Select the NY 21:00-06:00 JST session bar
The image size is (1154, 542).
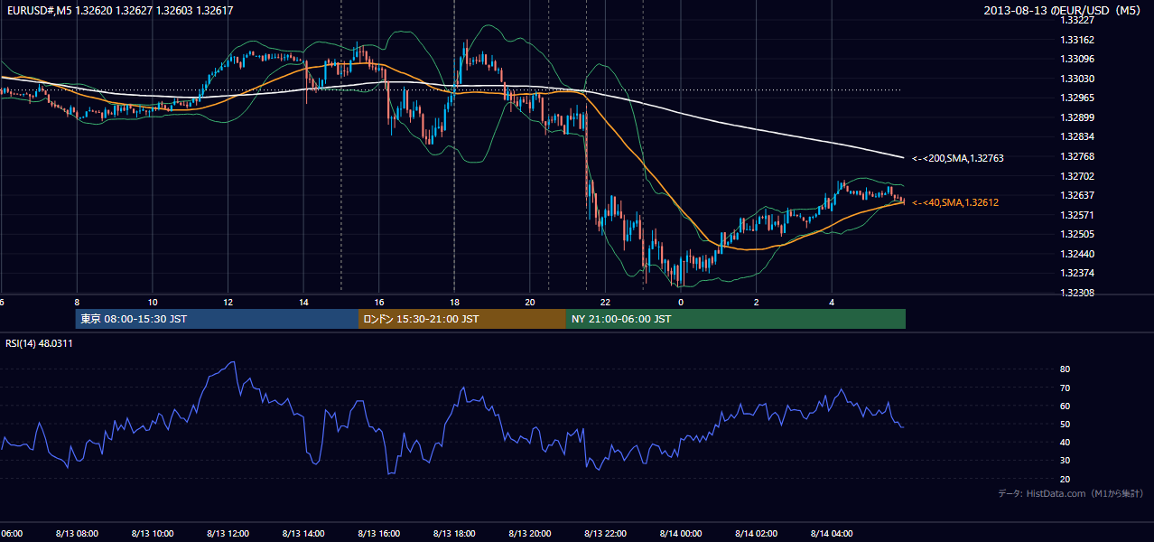[x=736, y=319]
